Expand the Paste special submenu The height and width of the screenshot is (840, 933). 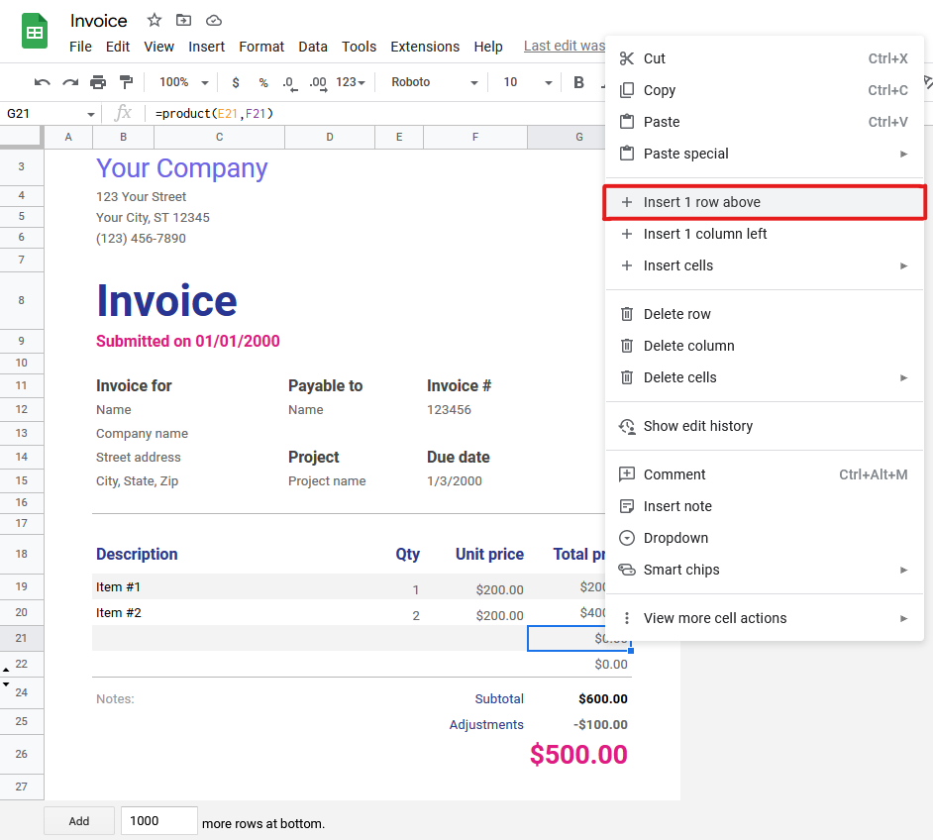[x=903, y=154]
